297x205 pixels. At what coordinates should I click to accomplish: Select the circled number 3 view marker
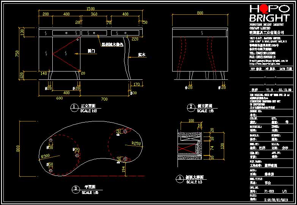click(x=76, y=189)
